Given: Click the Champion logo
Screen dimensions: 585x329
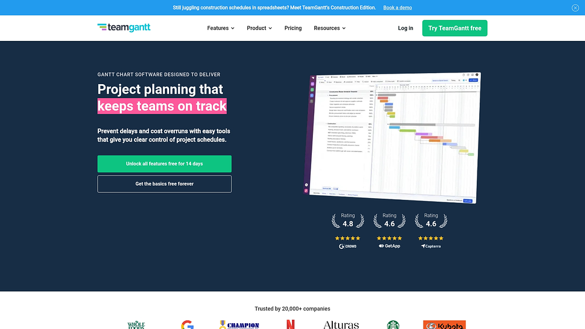Looking at the screenshot, I should (x=239, y=324).
